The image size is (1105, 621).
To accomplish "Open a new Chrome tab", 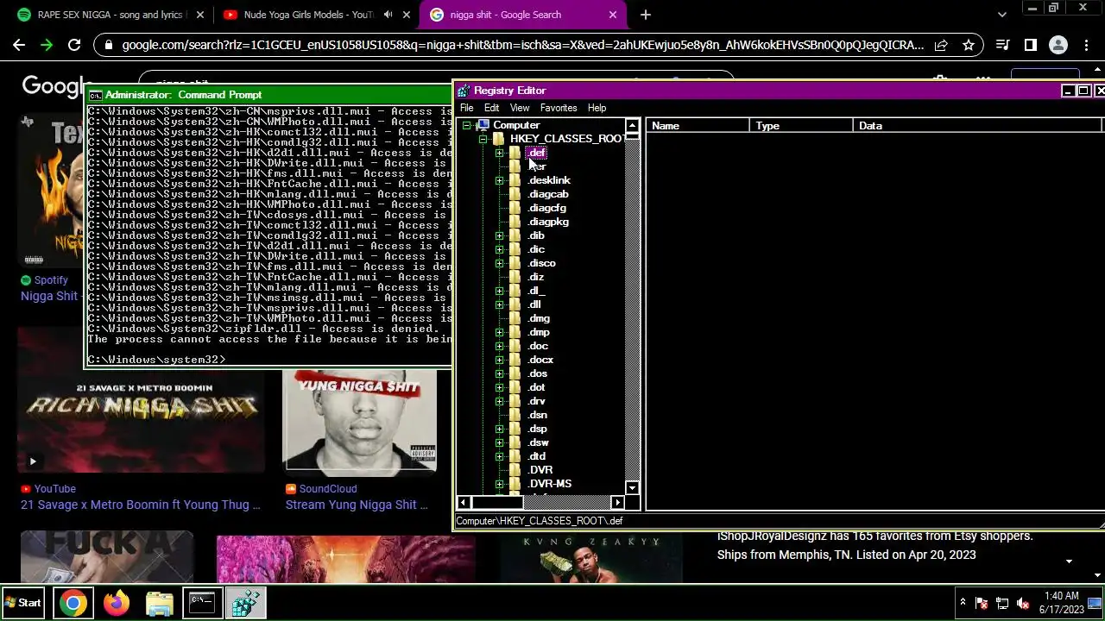I will [x=645, y=15].
